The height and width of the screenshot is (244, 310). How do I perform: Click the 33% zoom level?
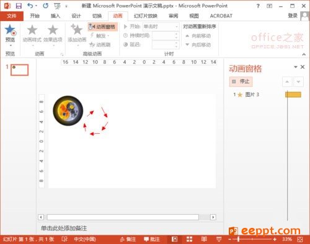pyautogui.click(x=287, y=239)
